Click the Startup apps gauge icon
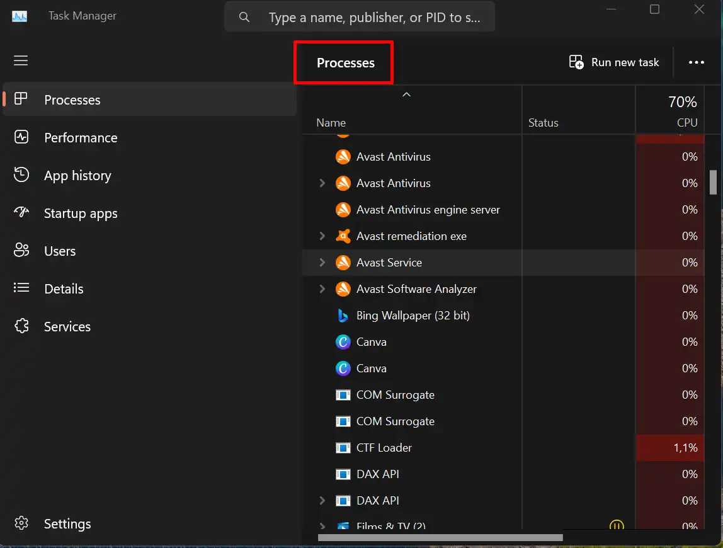The image size is (723, 548). (21, 212)
